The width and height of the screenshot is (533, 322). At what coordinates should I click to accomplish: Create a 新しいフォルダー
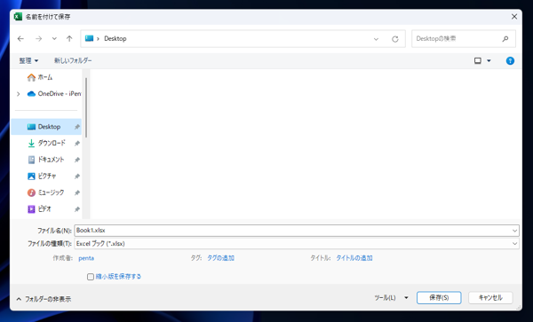tap(73, 60)
